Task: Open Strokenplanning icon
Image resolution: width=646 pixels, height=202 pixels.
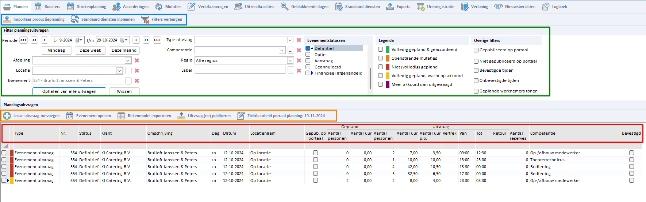Action: [x=70, y=7]
